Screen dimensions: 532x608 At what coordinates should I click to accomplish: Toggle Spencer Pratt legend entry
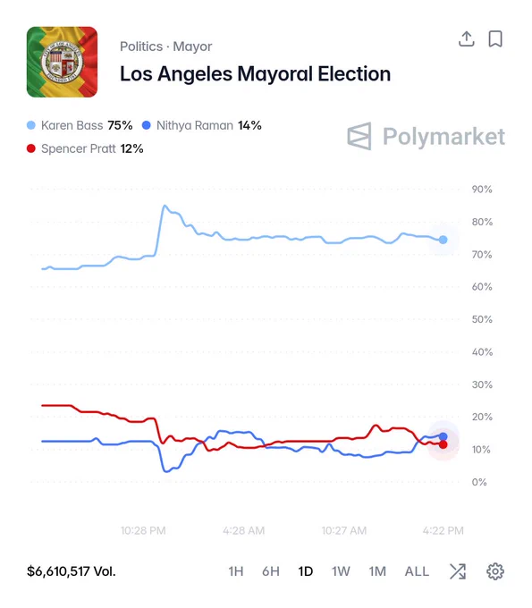(85, 148)
